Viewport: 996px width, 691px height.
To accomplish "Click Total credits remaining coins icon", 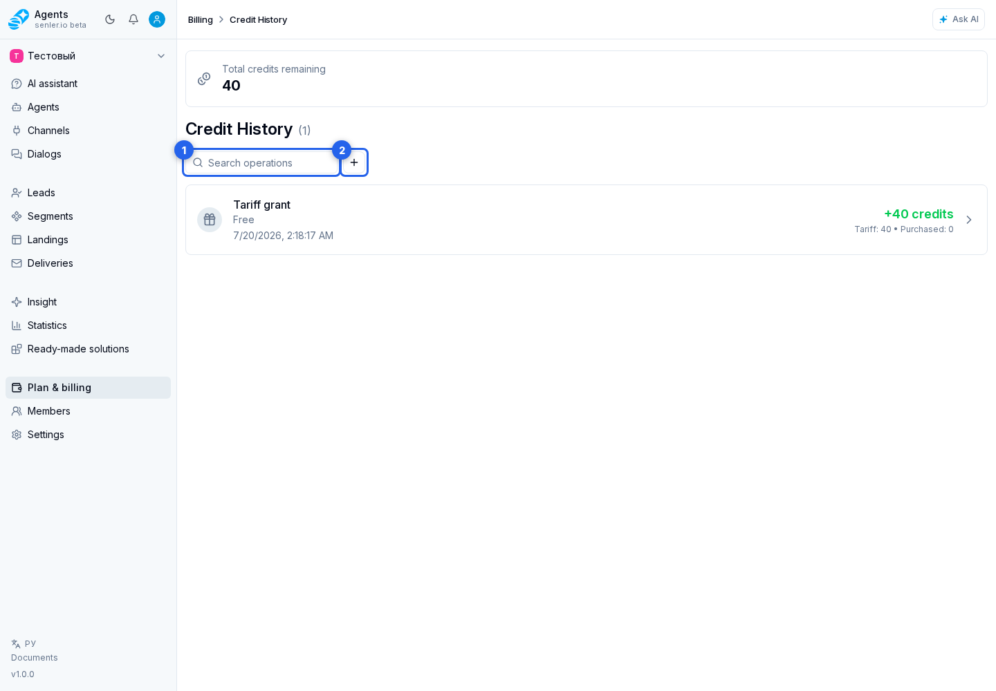I will 204,79.
